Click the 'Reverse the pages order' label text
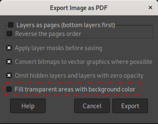The width and height of the screenshot is (158, 124). coord(48,34)
